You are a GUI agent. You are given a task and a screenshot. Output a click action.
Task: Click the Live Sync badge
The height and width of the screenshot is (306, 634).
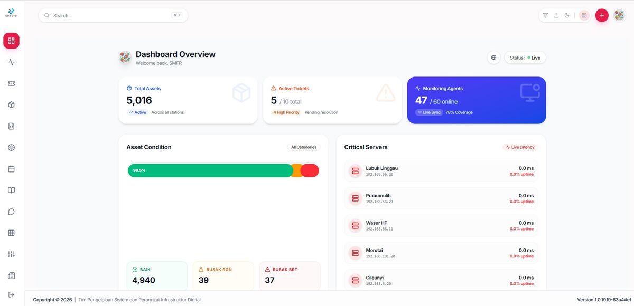tap(429, 112)
